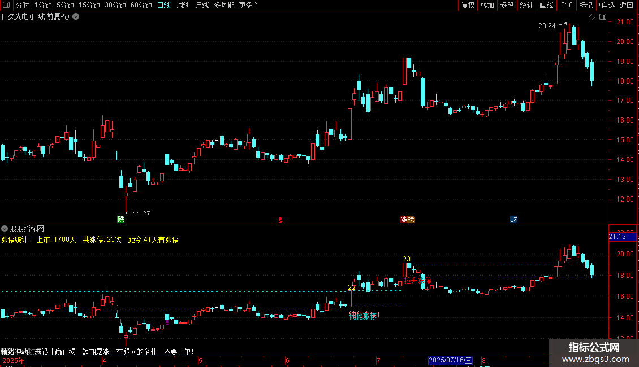Open 多周期 multi-period view
Image resolution: width=639 pixels, height=367 pixels.
(x=224, y=5)
